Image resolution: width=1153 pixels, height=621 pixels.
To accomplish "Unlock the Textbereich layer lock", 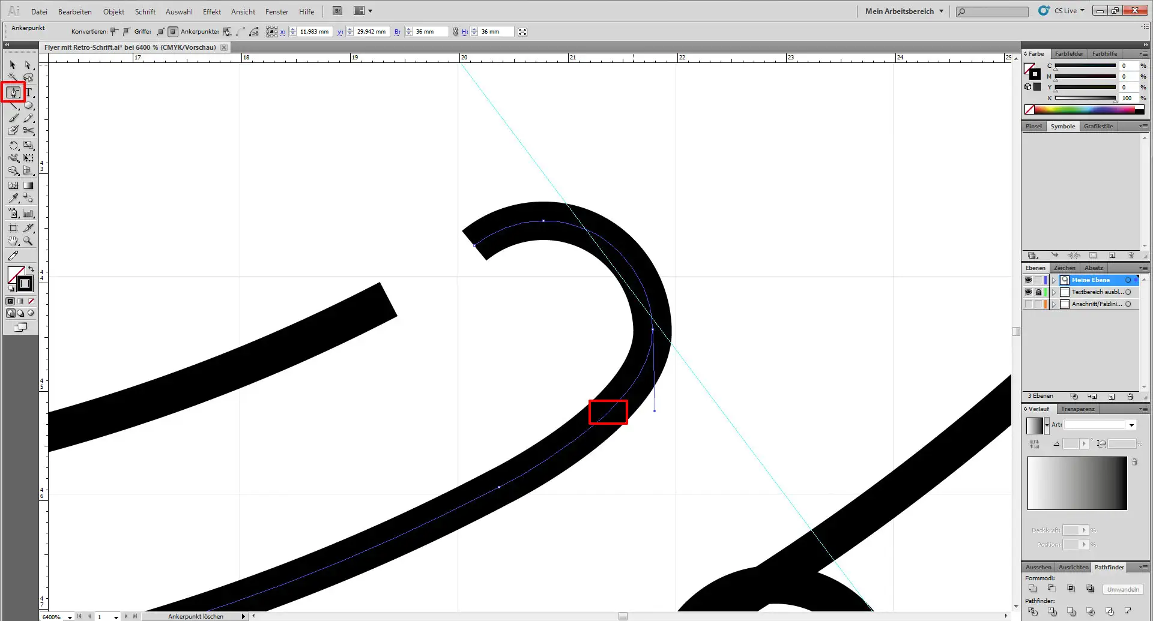I will (x=1038, y=292).
